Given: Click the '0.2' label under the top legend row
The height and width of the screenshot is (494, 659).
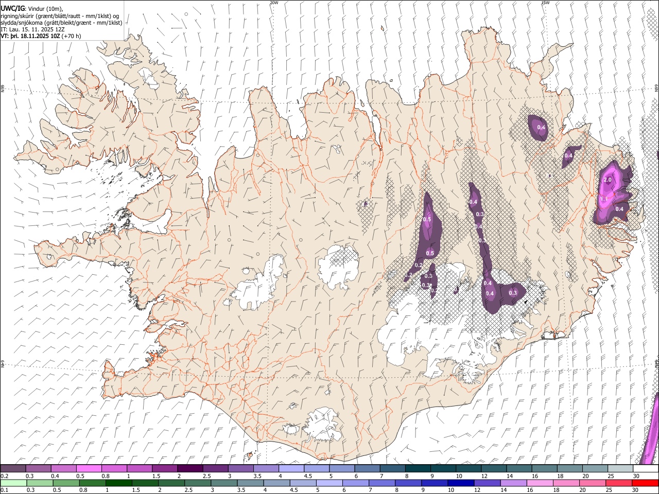Looking at the screenshot, I should point(4,476).
